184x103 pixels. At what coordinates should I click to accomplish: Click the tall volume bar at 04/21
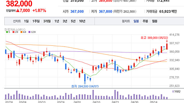tap(115, 95)
